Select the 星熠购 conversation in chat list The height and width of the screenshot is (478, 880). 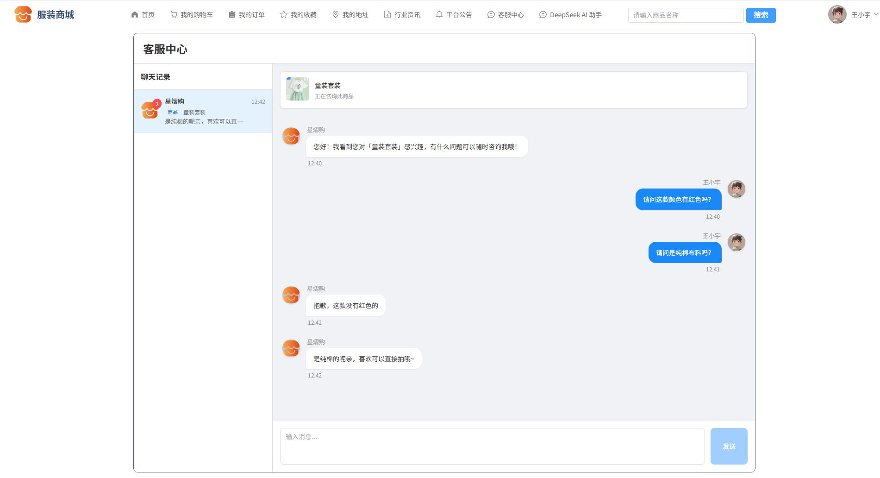(203, 111)
